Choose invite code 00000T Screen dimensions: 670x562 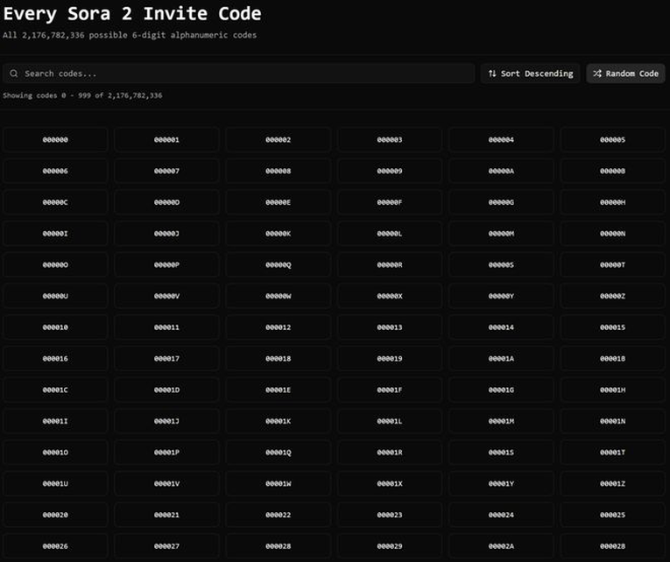(612, 265)
